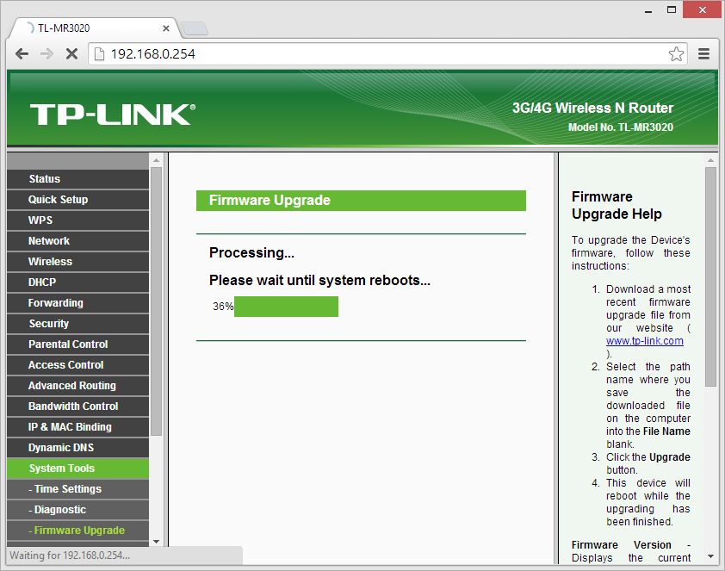725x571 pixels.
Task: Open IP & MAC Binding menu
Action: (77, 427)
